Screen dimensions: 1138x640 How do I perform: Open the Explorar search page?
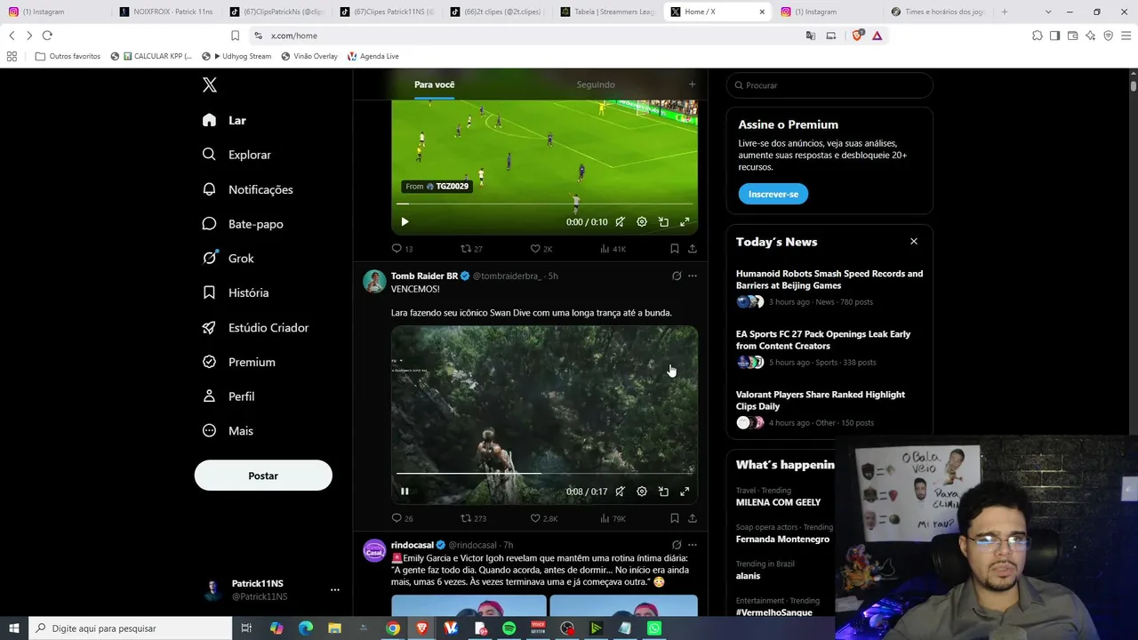[x=236, y=155]
